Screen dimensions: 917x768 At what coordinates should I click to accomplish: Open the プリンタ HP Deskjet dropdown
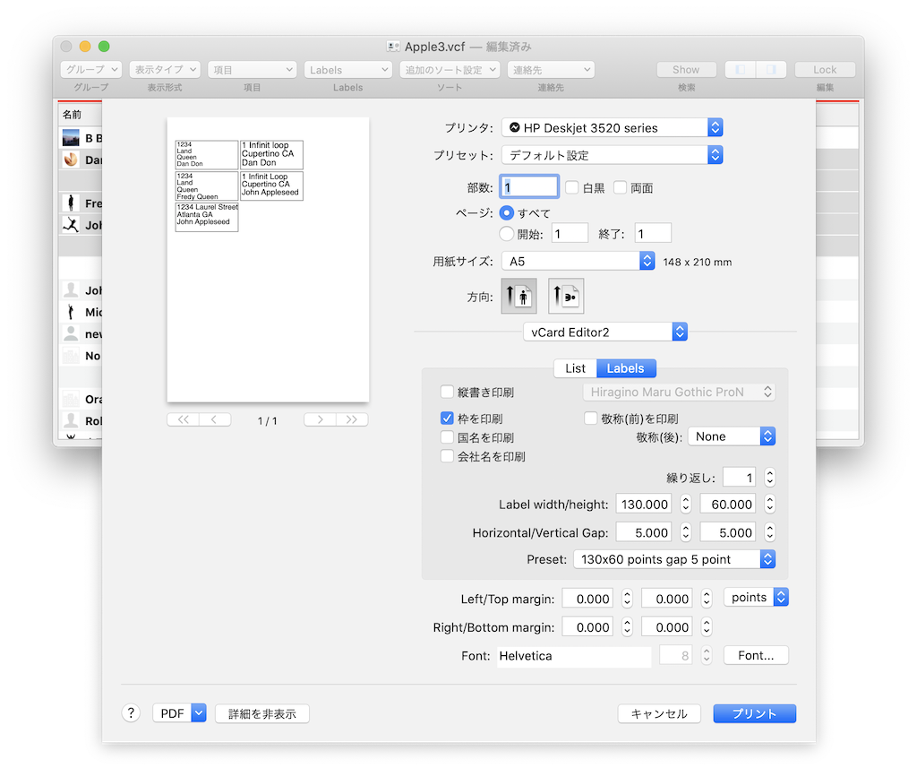[613, 127]
